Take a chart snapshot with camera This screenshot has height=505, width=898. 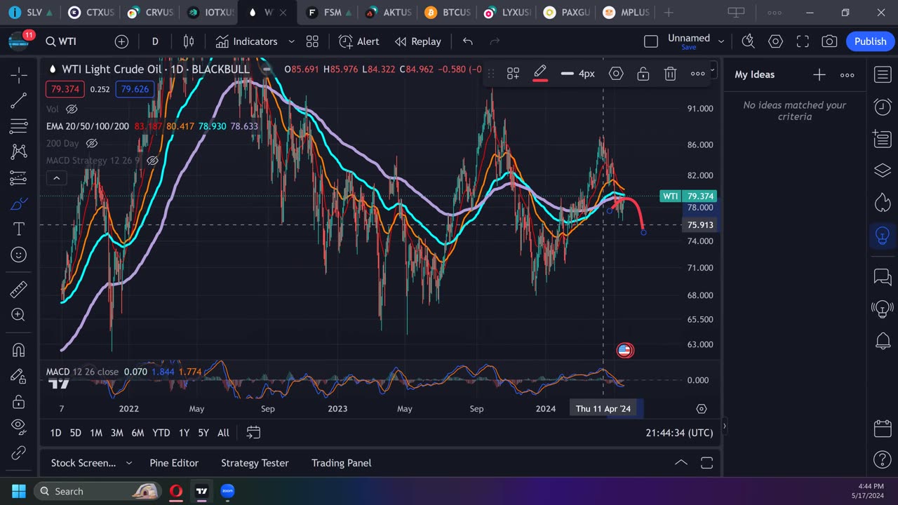click(x=829, y=41)
